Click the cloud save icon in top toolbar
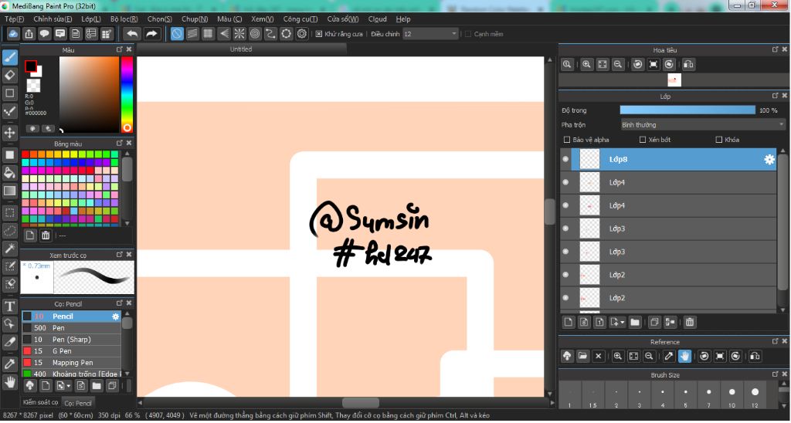Image resolution: width=791 pixels, height=423 pixels. 14,34
